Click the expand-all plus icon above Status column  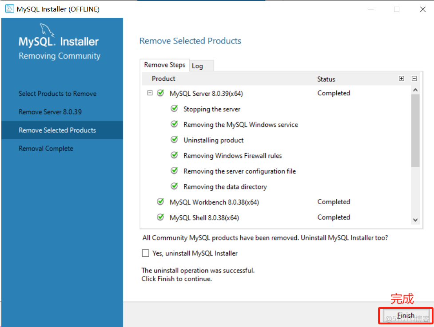402,78
